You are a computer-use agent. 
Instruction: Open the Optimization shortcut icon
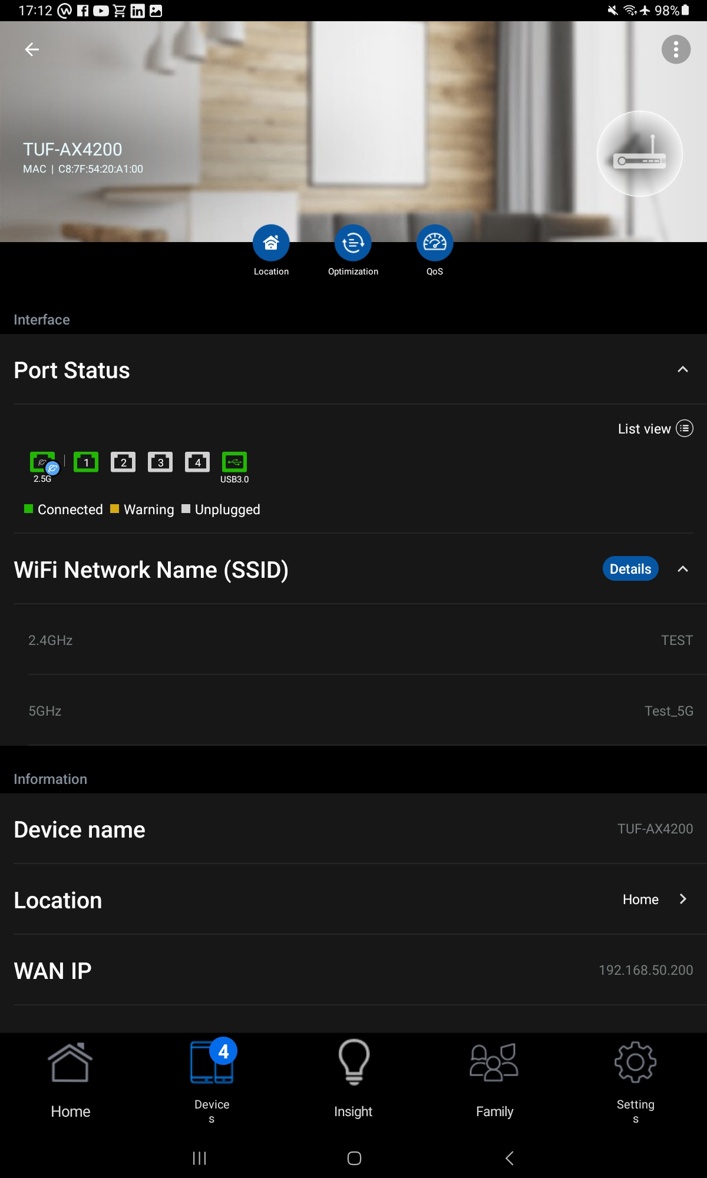click(353, 243)
